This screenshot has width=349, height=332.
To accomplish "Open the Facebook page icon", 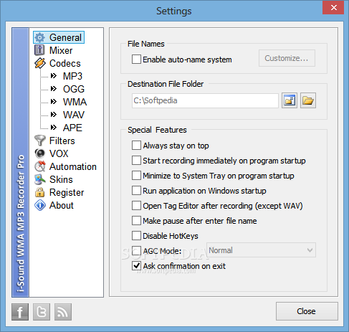I will click(20, 312).
